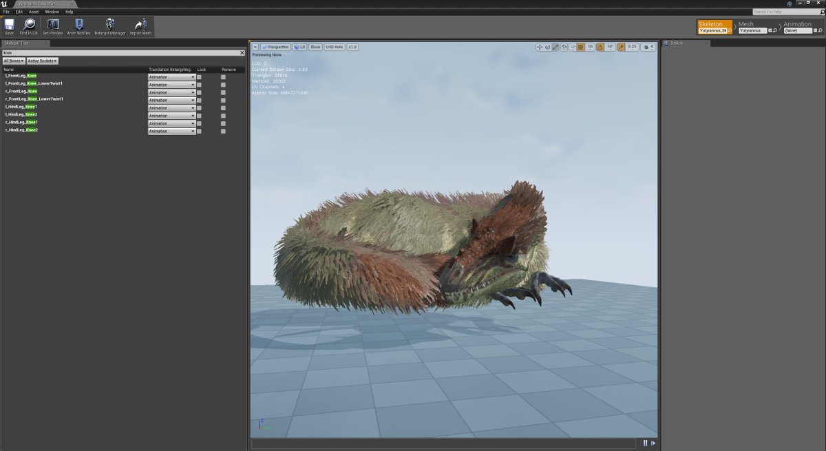Click the LOD Auto button

(334, 47)
